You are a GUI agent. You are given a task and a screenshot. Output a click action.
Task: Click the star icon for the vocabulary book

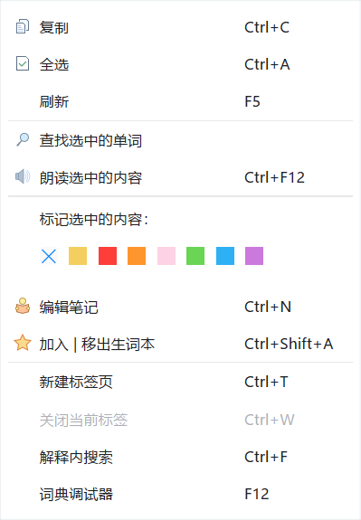click(x=23, y=343)
